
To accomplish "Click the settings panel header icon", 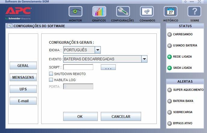I will tap(10, 26).
